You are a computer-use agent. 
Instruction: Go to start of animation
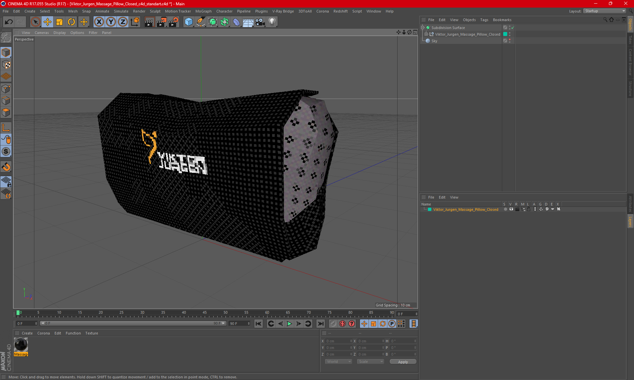tap(258, 324)
